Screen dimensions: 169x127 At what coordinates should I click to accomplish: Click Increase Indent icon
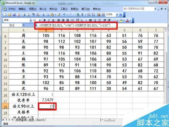point(109,20)
